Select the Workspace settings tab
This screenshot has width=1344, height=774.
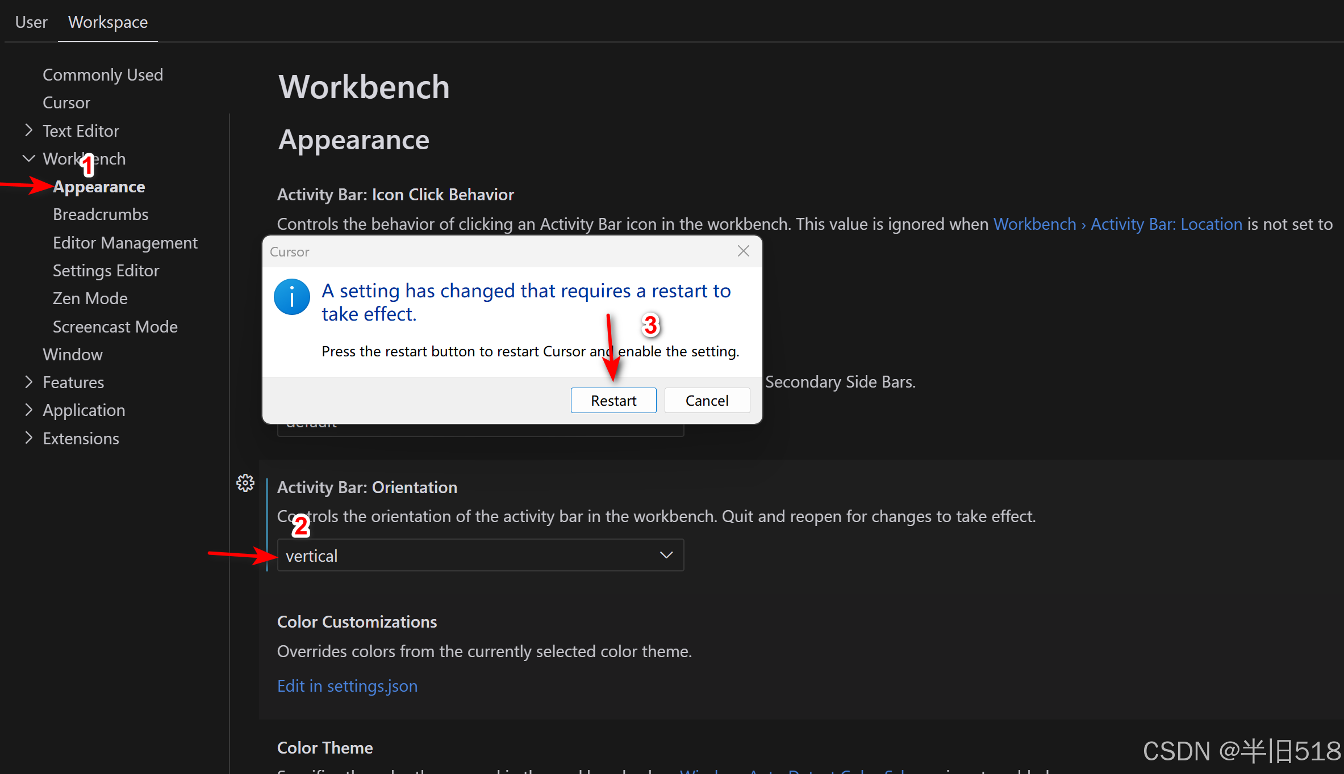[x=108, y=22]
